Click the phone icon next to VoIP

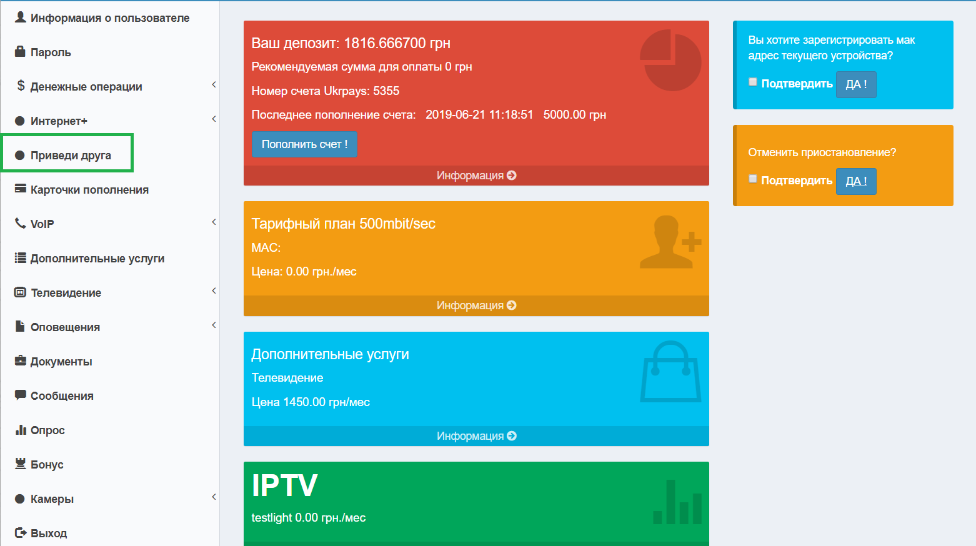coord(20,223)
